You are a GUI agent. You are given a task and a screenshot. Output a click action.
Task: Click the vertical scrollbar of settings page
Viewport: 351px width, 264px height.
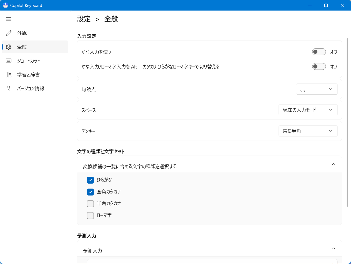pos(347,122)
